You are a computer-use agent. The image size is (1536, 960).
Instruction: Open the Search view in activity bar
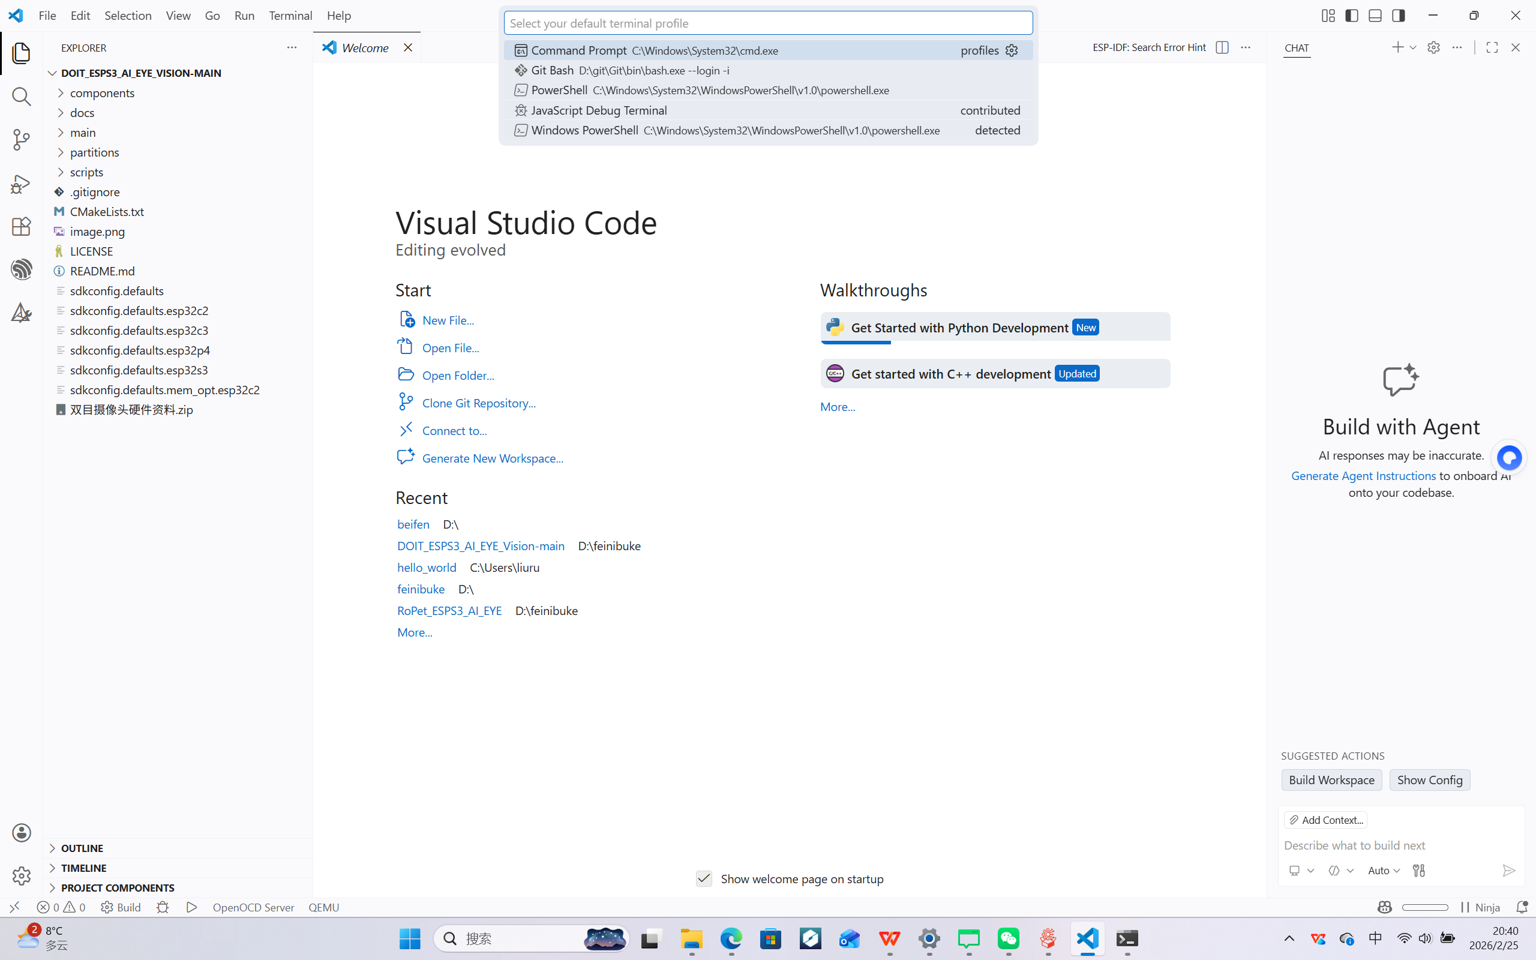click(21, 97)
